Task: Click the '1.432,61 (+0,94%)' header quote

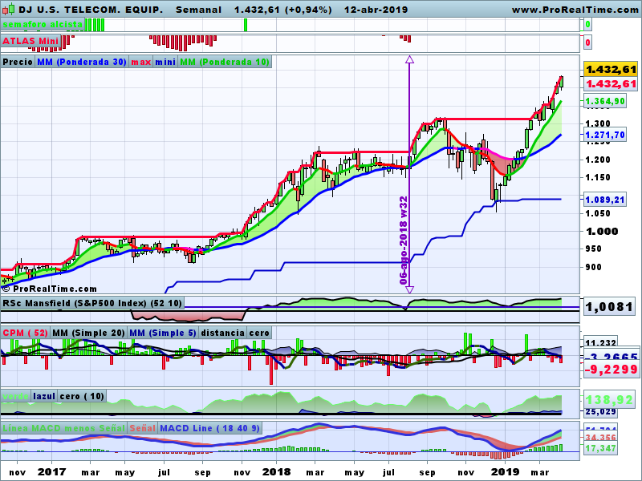Action: click(283, 10)
